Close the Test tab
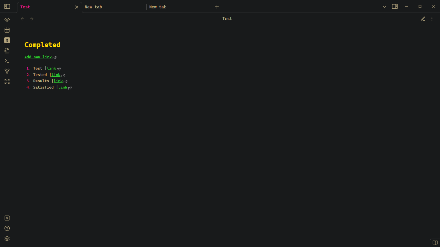The width and height of the screenshot is (440, 247). click(x=77, y=7)
